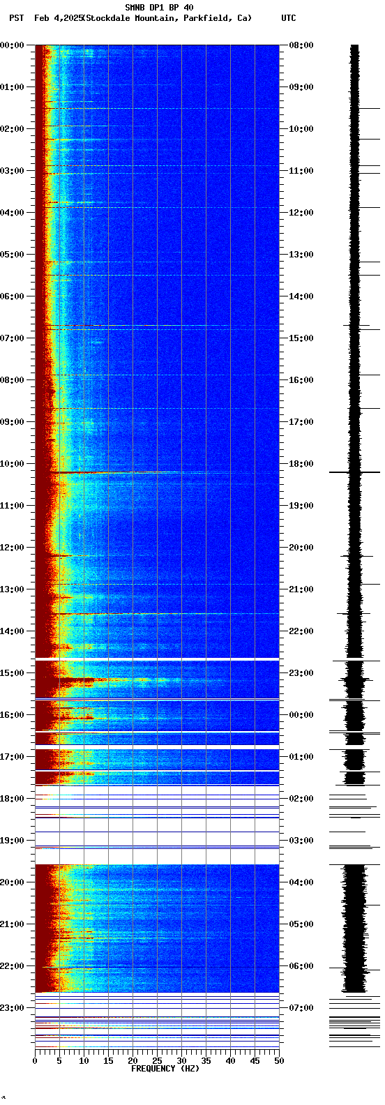Click the 05:00 PST time label
The image size is (385, 1105).
[13, 255]
